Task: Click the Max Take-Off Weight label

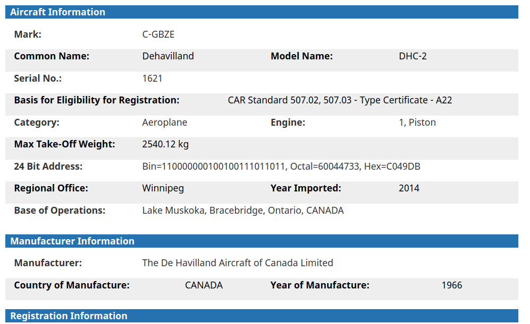Action: [64, 144]
